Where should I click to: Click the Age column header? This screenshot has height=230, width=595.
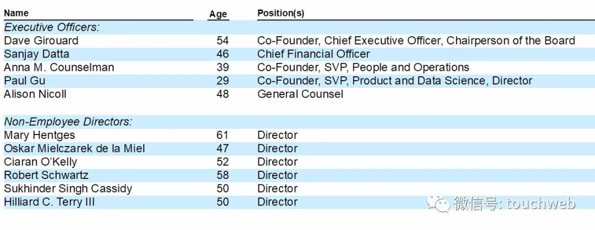218,14
